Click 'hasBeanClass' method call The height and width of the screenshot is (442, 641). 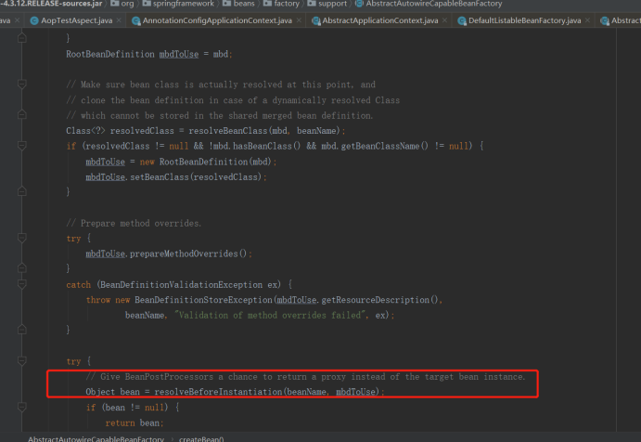click(x=262, y=146)
